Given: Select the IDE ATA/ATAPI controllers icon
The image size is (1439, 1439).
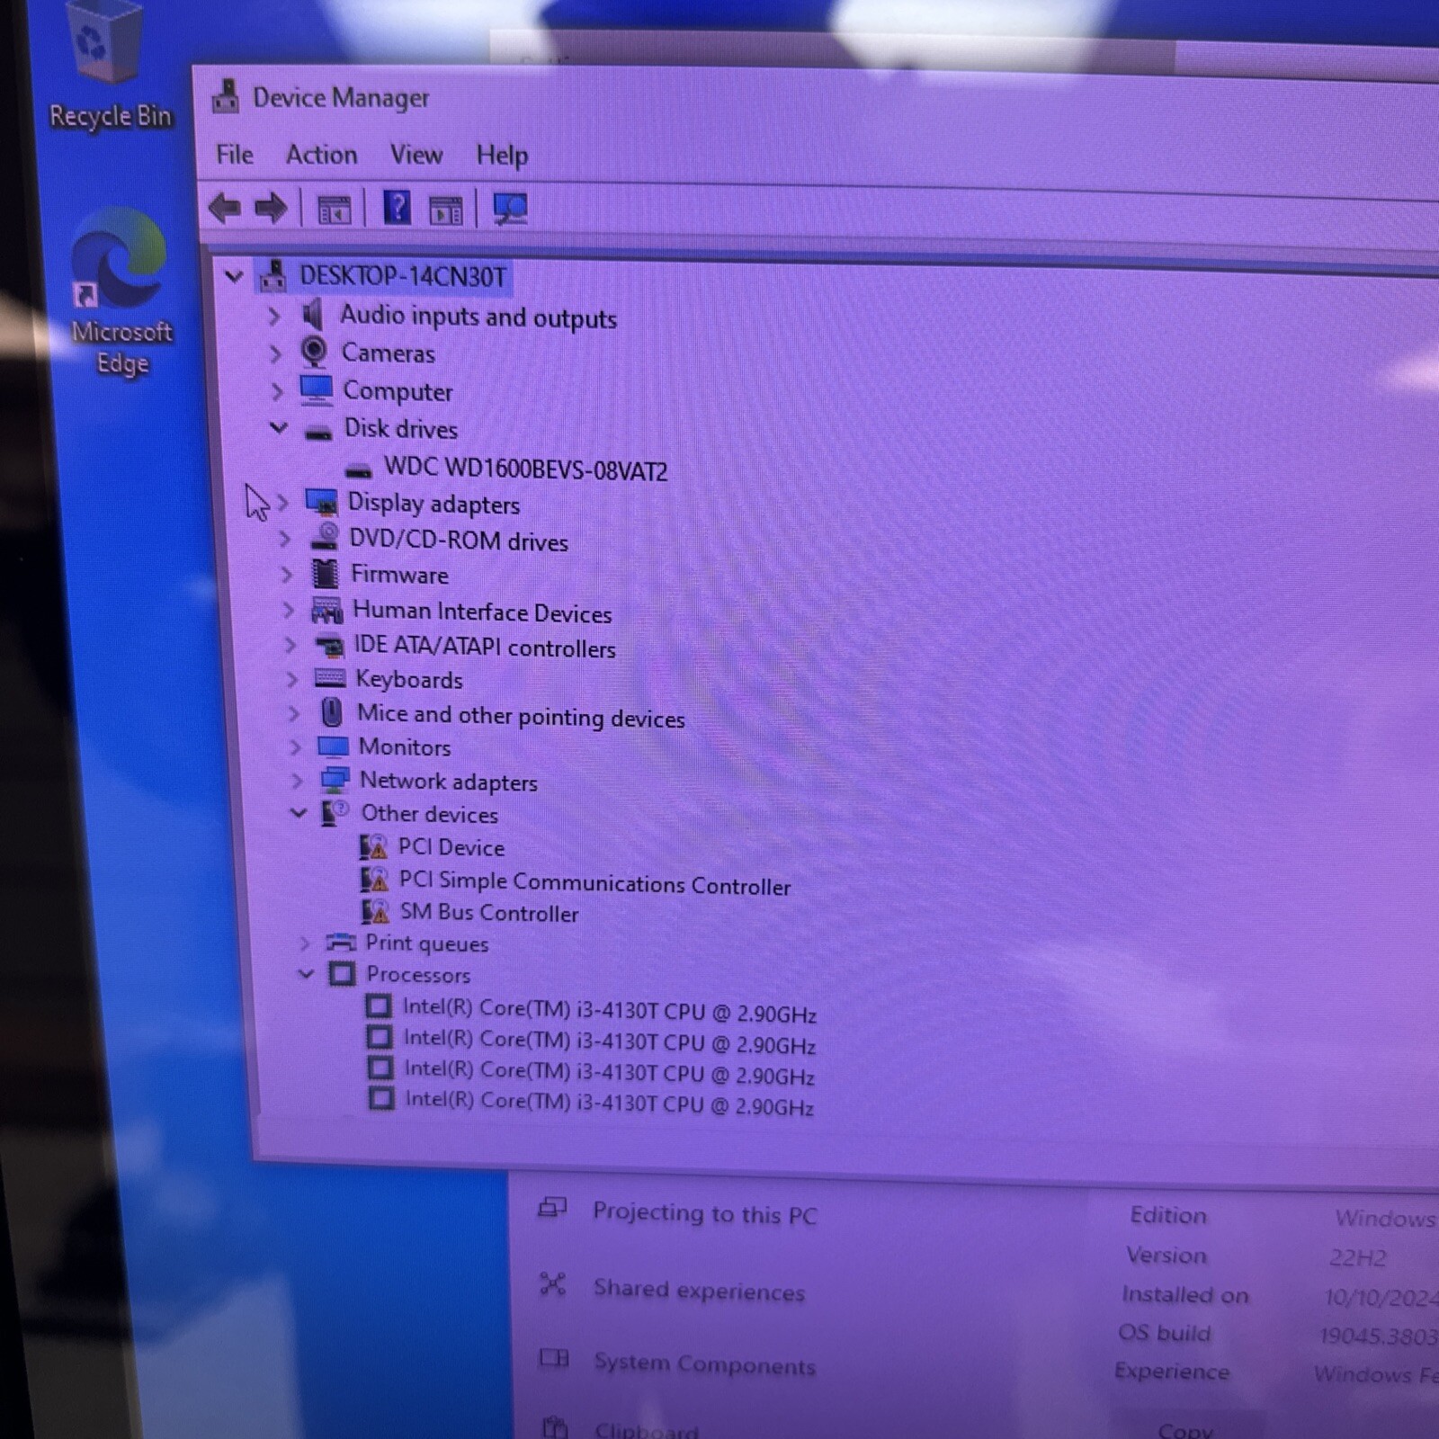Looking at the screenshot, I should (329, 646).
